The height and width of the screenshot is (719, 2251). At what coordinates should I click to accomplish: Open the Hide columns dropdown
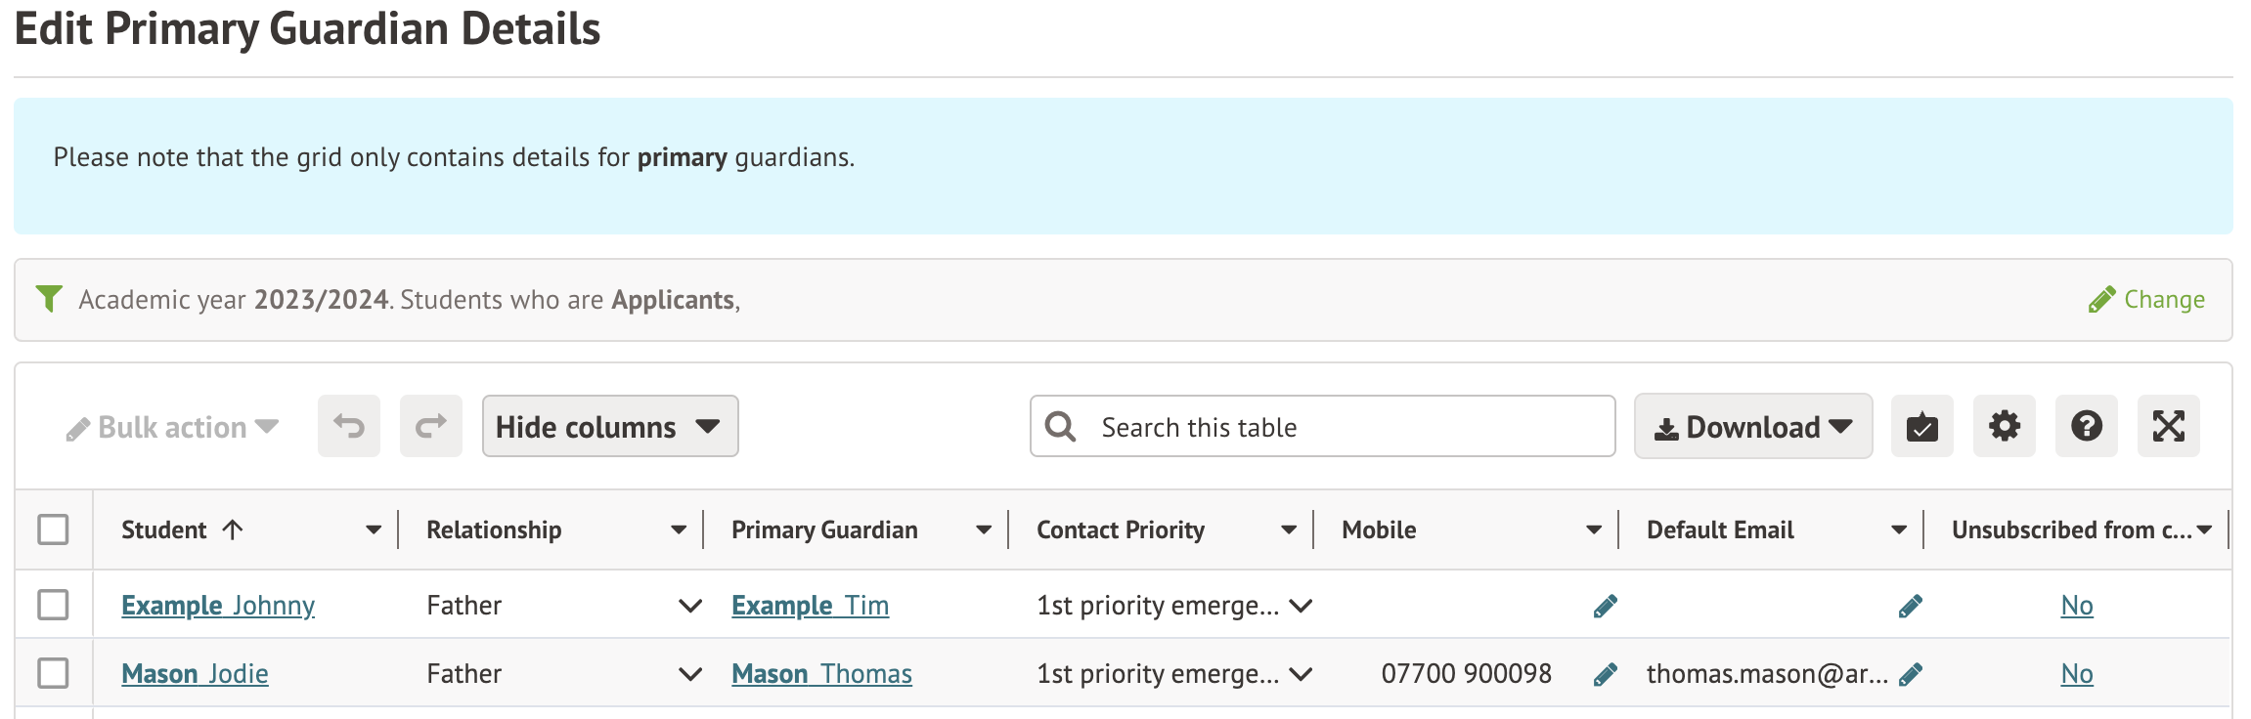coord(609,426)
